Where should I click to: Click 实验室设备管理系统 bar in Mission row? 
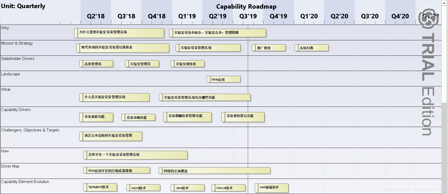(x=208, y=48)
